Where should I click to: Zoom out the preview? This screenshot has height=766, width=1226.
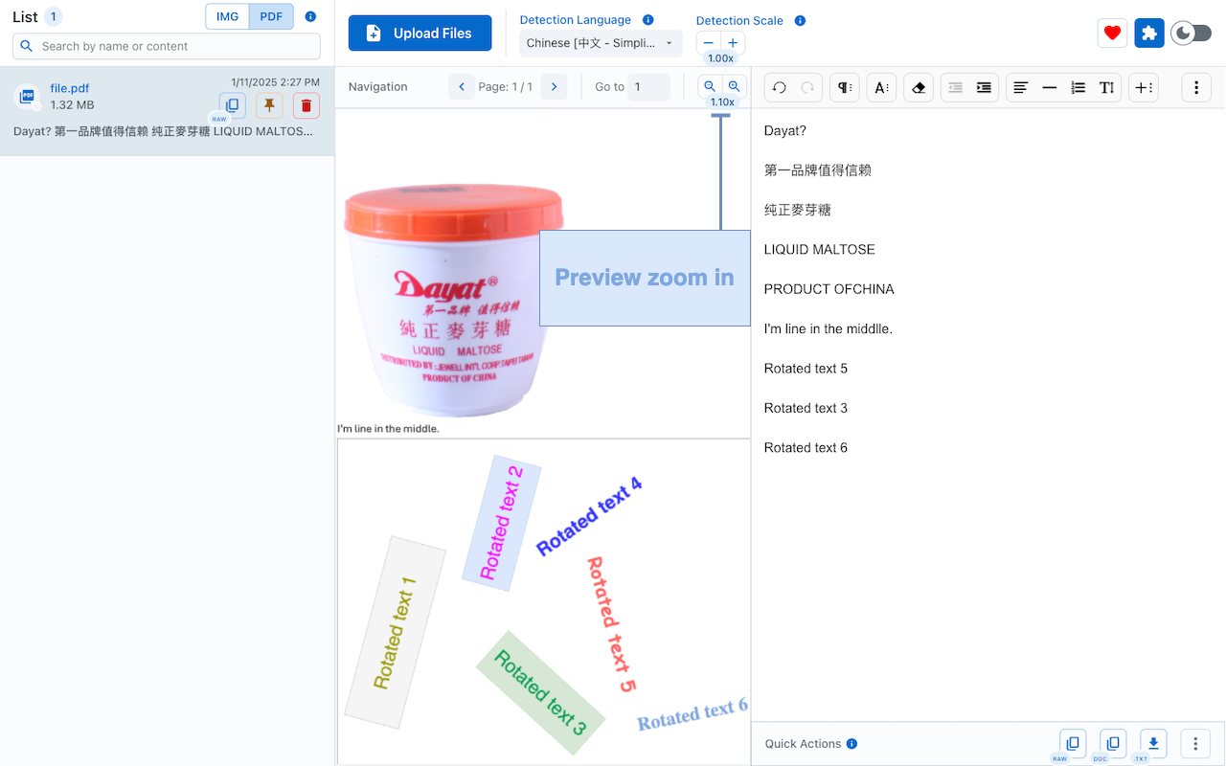click(x=710, y=86)
